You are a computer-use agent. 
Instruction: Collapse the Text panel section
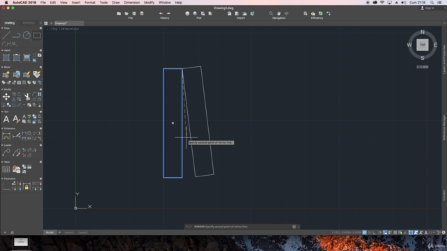coord(2,112)
